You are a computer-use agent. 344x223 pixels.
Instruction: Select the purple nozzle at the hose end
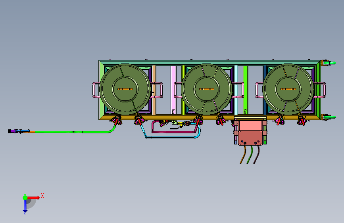click(x=12, y=131)
